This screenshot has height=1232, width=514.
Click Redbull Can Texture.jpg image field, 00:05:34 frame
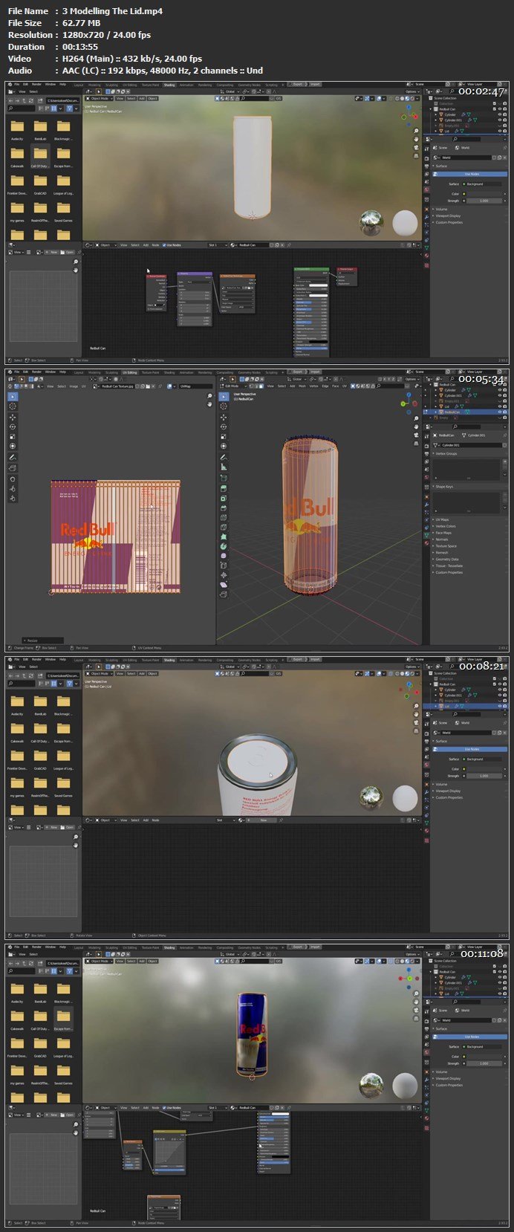tap(117, 386)
